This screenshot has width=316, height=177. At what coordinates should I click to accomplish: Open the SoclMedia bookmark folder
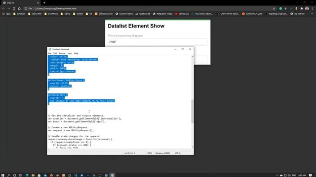pyautogui.click(x=51, y=14)
